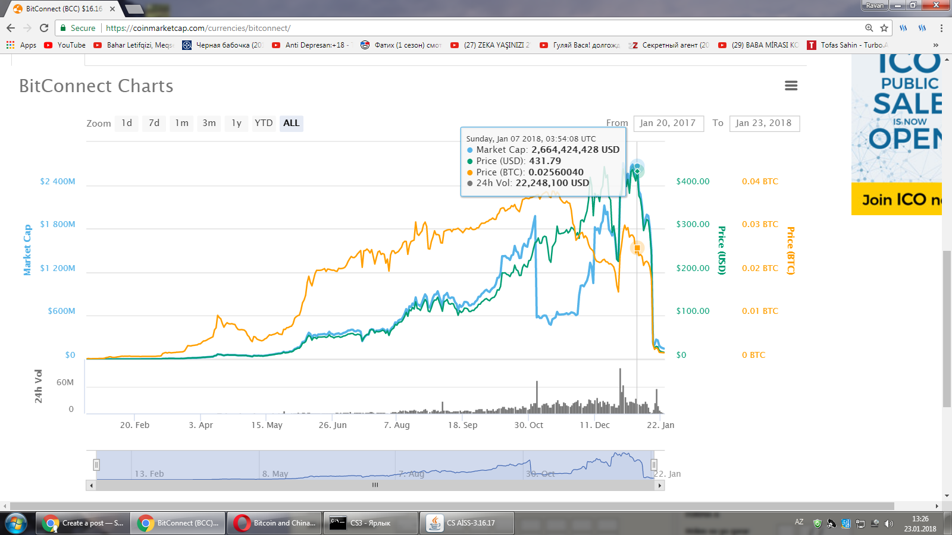Viewport: 952px width, 535px height.
Task: Click the AZ language indicator
Action: (799, 522)
